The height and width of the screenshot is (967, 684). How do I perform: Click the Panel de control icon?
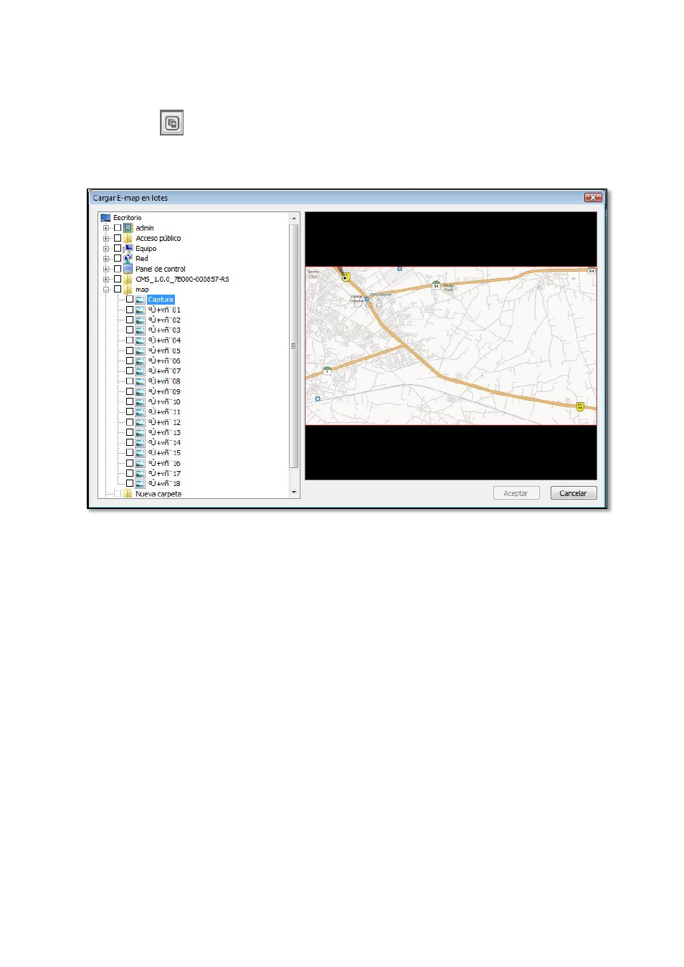point(128,269)
